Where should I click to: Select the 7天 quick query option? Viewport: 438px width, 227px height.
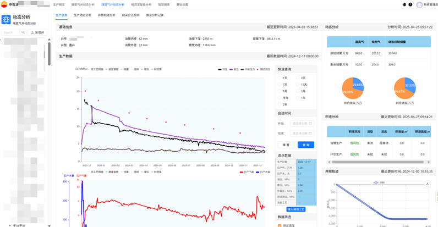point(282,85)
